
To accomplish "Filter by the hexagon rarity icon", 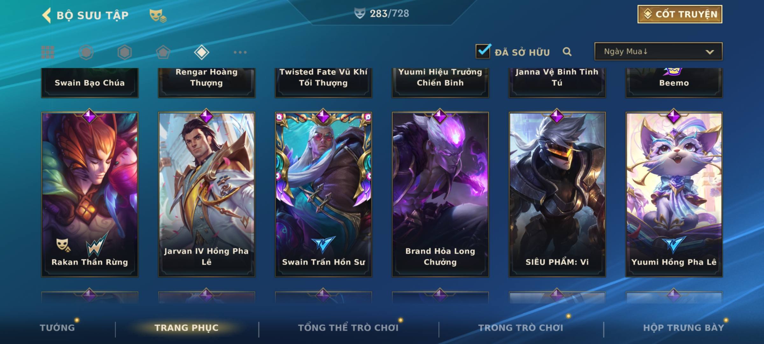I will (x=124, y=52).
